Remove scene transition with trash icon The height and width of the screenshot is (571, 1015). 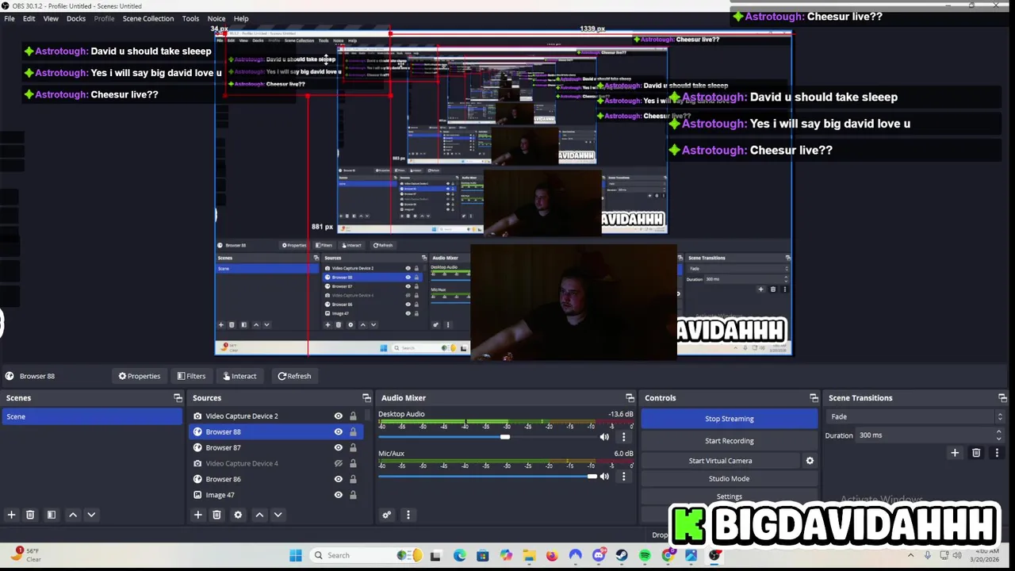[x=976, y=453]
